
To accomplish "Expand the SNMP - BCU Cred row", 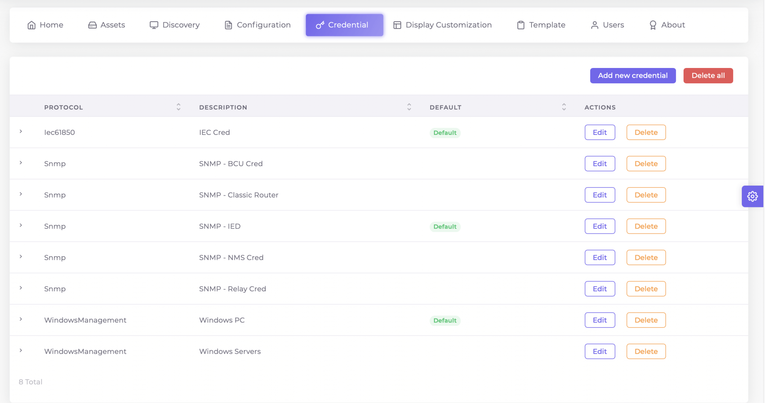I will (x=21, y=163).
